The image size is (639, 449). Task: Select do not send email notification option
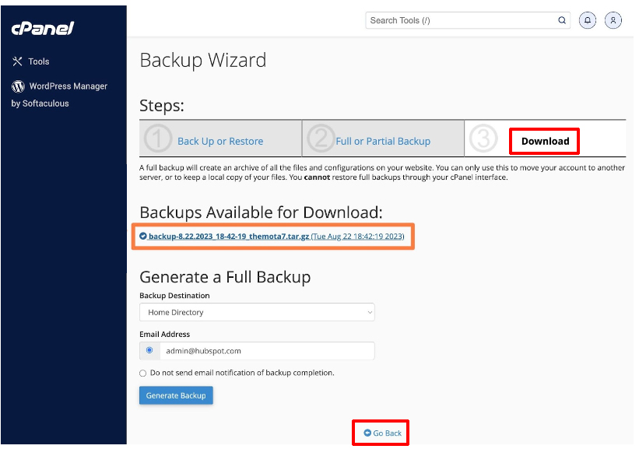143,373
